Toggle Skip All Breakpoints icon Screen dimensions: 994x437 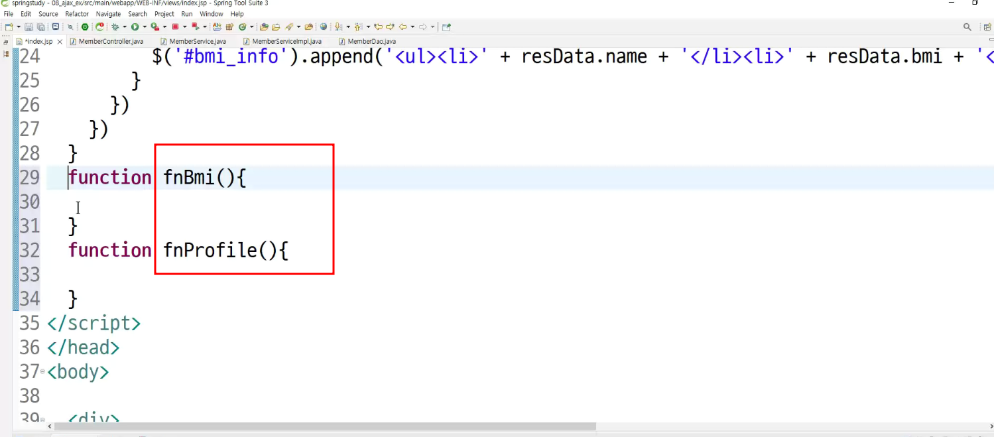(x=70, y=27)
